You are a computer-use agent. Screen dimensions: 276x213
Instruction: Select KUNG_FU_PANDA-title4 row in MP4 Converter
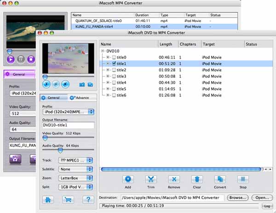click(155, 27)
